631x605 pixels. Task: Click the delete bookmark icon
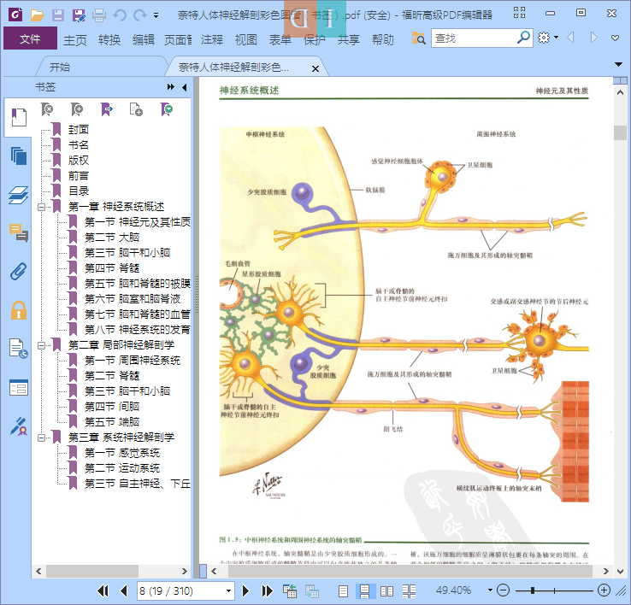47,109
